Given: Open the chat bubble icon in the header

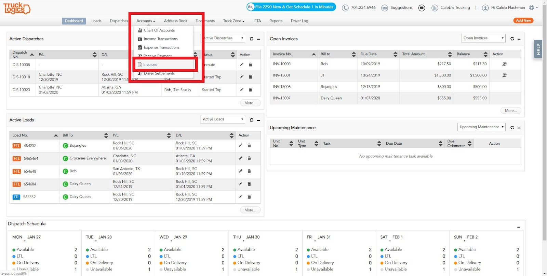Looking at the screenshot, I should click(x=422, y=8).
